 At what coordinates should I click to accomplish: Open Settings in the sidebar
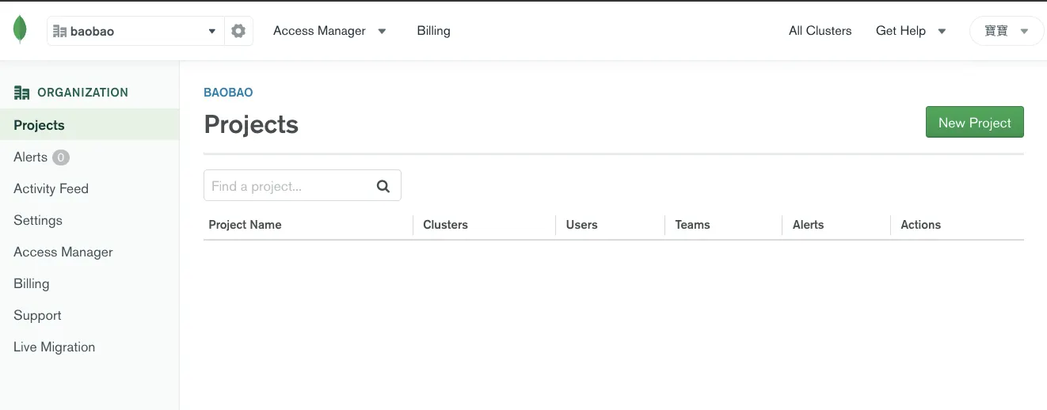point(38,220)
